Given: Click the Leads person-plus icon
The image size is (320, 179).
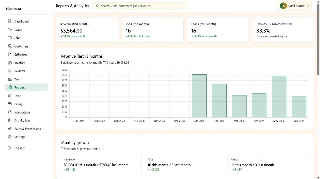Looking at the screenshot, I should (10, 30).
